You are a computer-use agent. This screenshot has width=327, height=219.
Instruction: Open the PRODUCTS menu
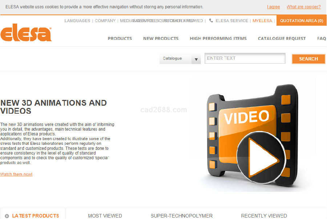coord(120,38)
